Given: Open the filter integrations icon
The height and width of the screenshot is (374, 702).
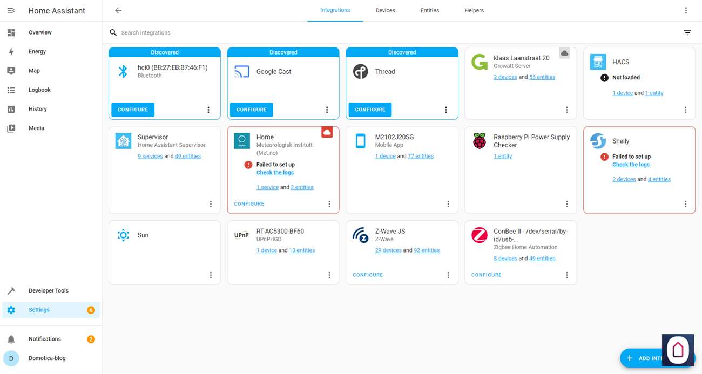Looking at the screenshot, I should point(687,33).
